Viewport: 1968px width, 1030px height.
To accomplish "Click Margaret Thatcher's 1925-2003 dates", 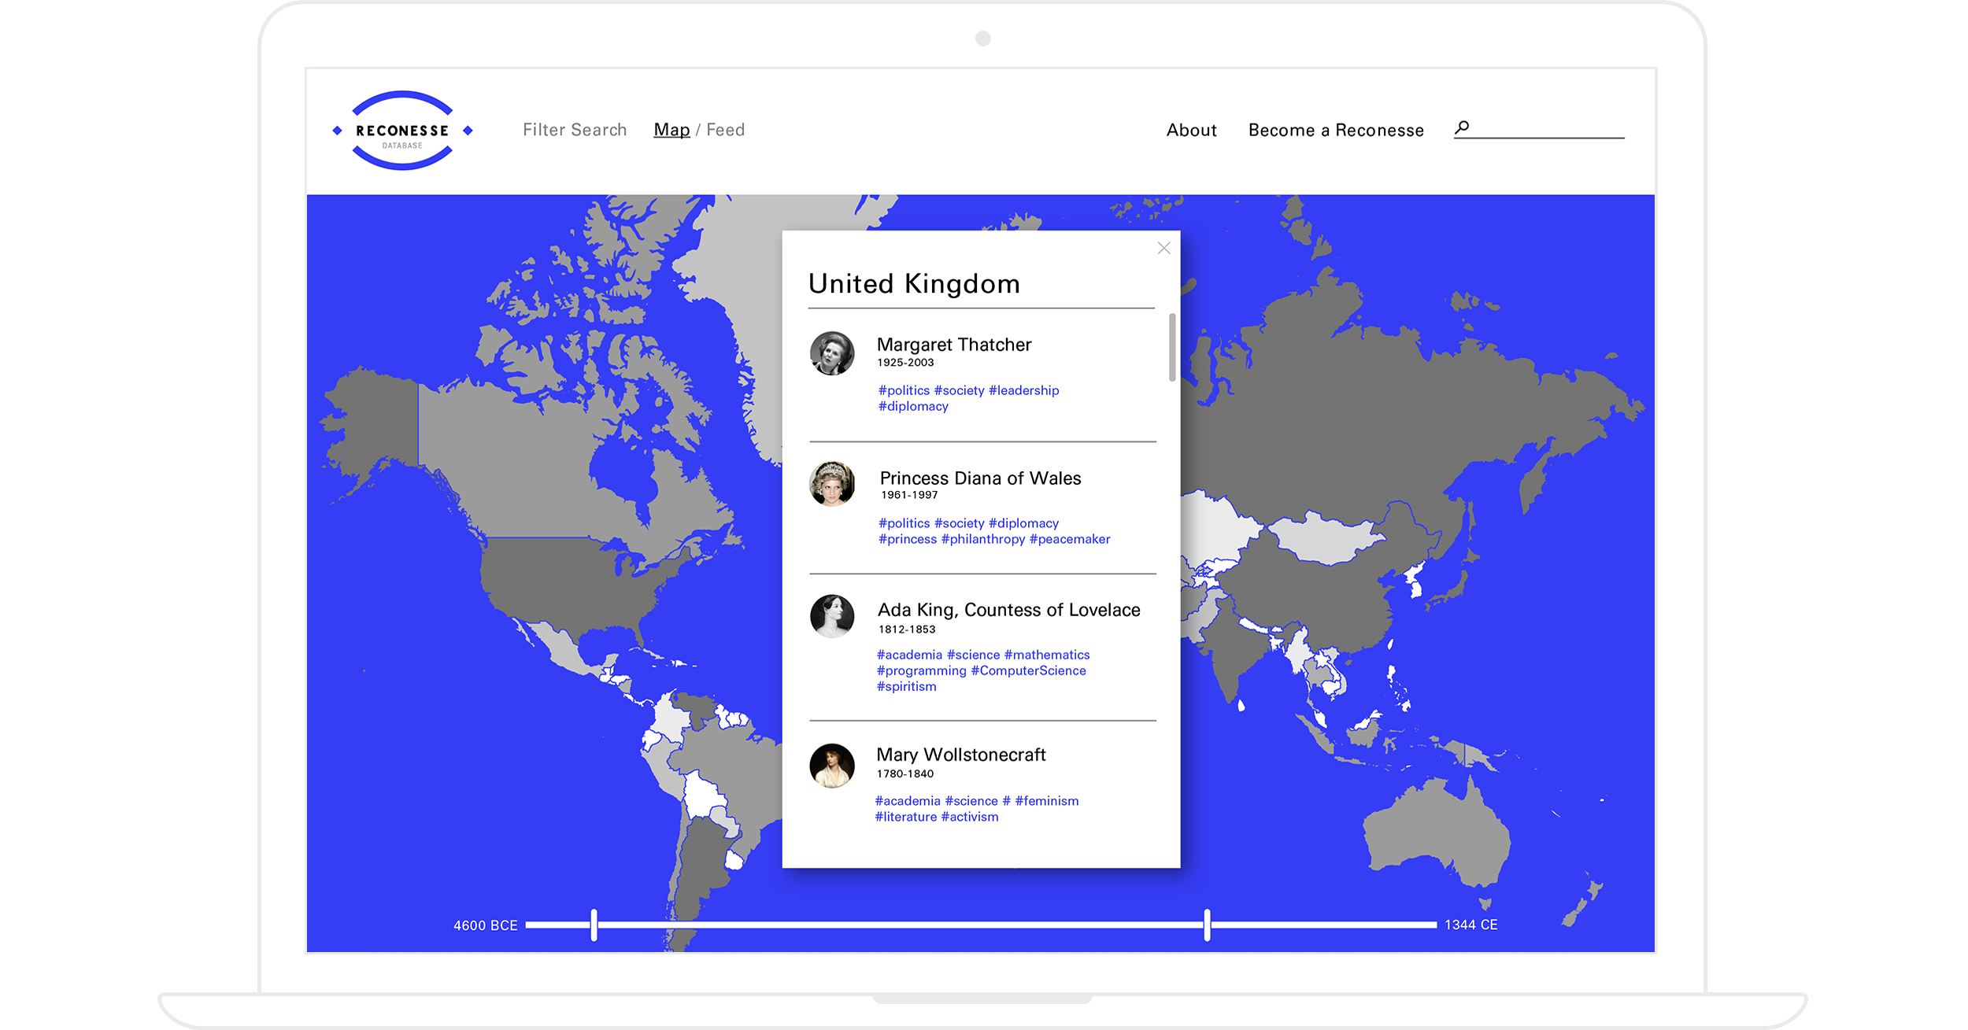I will click(905, 363).
